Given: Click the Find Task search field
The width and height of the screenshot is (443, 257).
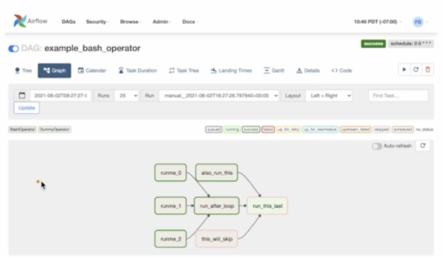Looking at the screenshot, I should (x=398, y=95).
